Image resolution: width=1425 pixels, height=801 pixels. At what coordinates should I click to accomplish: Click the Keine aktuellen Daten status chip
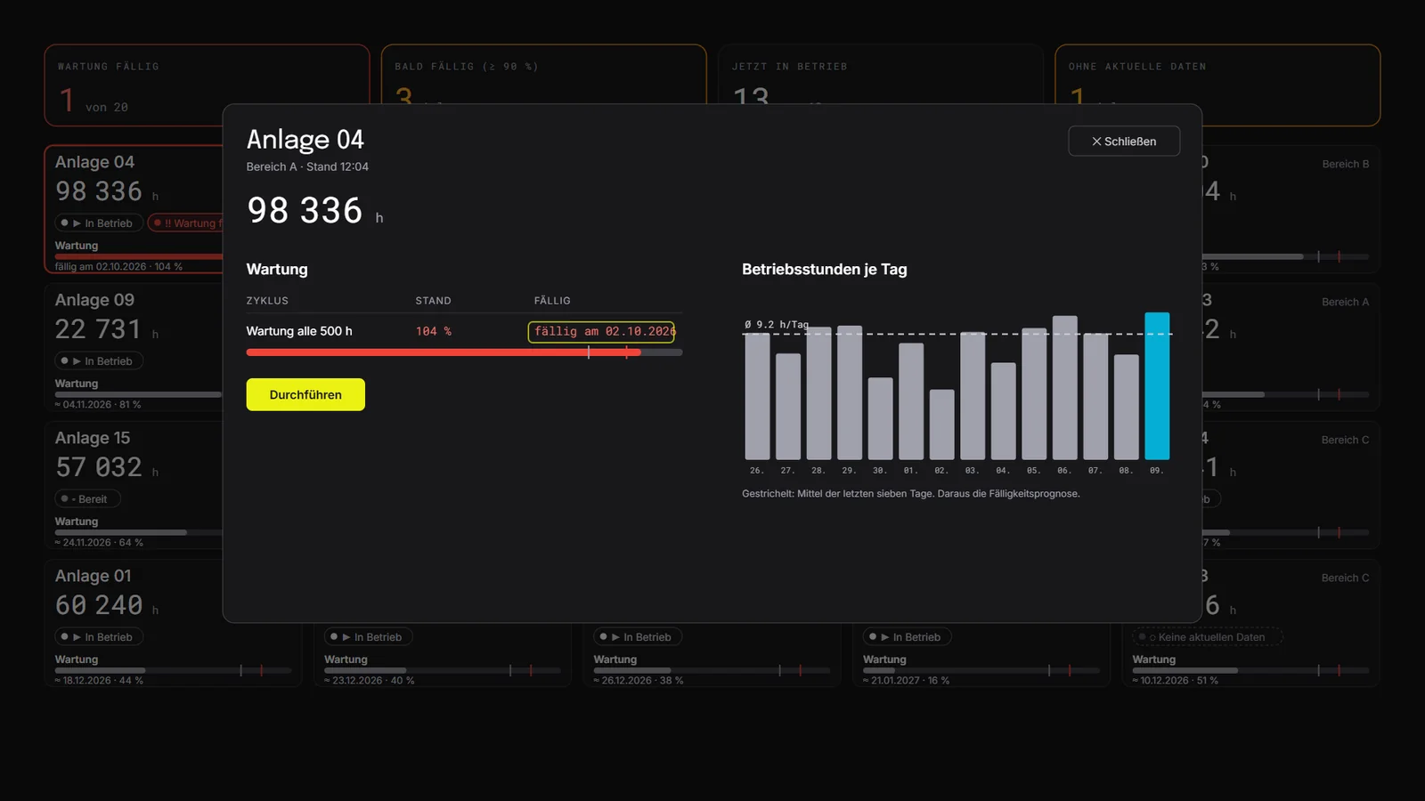pos(1207,637)
